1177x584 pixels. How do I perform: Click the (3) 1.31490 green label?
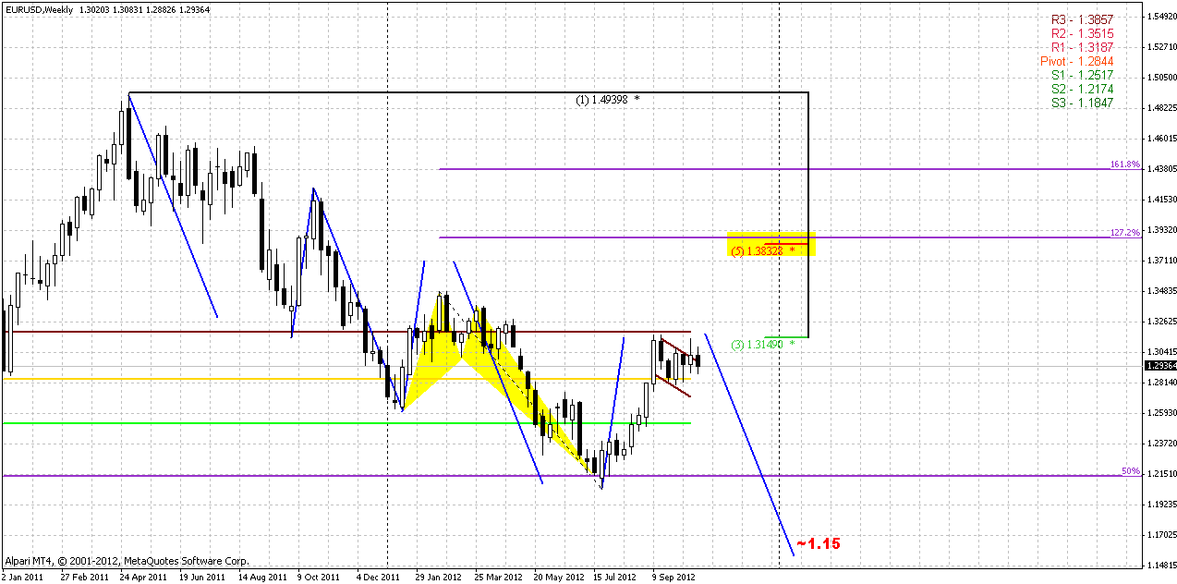763,345
